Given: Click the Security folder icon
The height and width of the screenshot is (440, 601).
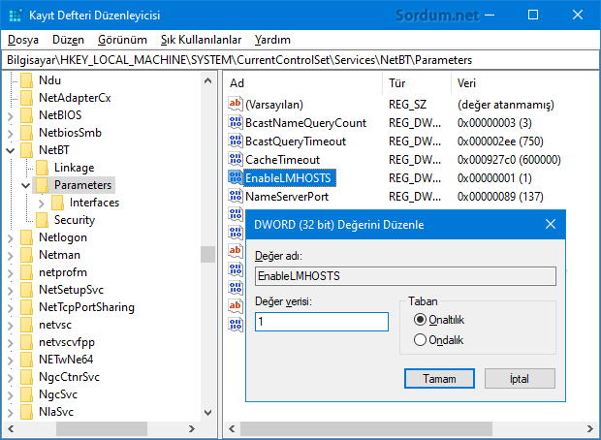Looking at the screenshot, I should click(42, 220).
